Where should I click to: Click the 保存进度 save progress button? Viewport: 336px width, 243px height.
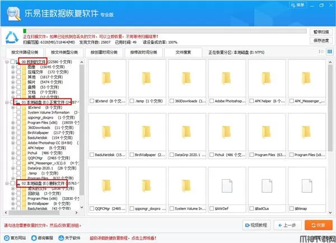pos(321,41)
